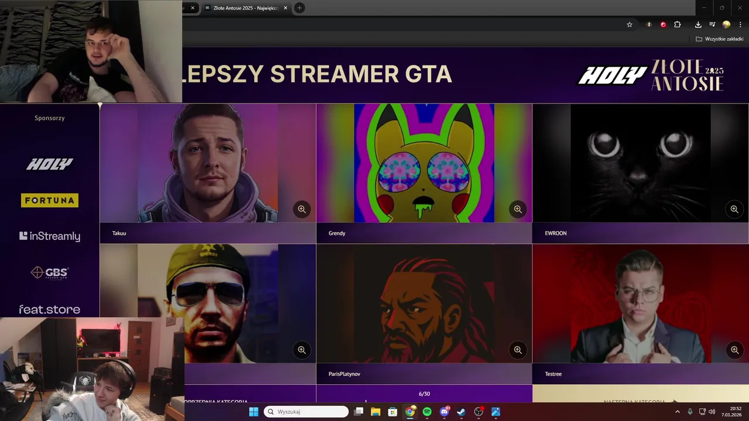Open the Chrome profile avatar

726,25
